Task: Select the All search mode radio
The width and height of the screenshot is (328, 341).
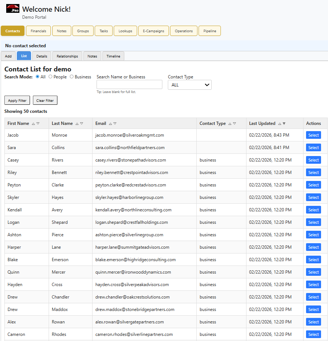Action: [38, 77]
